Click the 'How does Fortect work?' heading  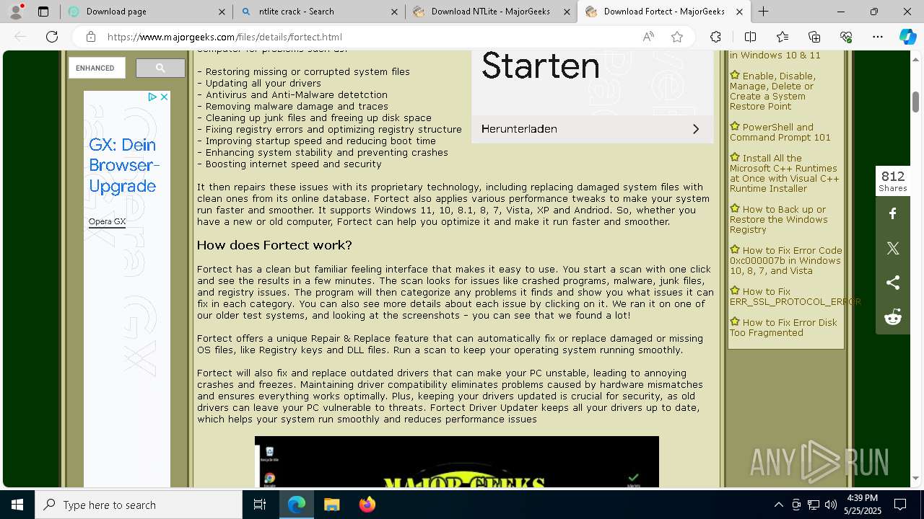pyautogui.click(x=274, y=245)
